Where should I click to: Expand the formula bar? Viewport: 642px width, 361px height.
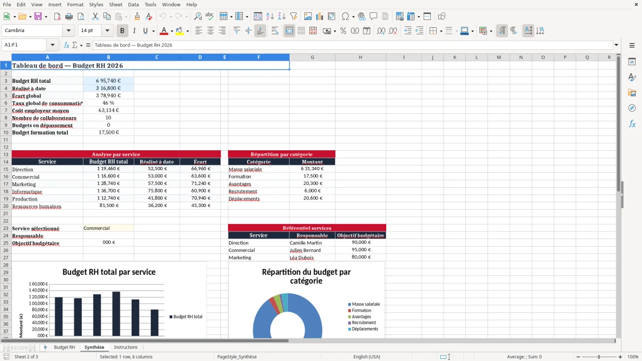click(x=616, y=45)
